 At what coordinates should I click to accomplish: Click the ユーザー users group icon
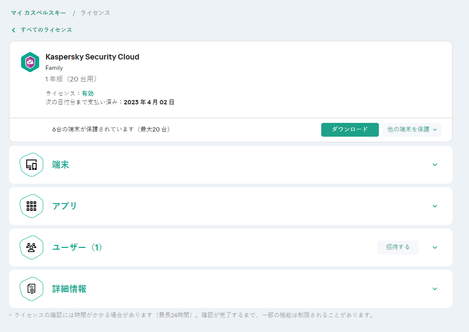click(x=31, y=247)
